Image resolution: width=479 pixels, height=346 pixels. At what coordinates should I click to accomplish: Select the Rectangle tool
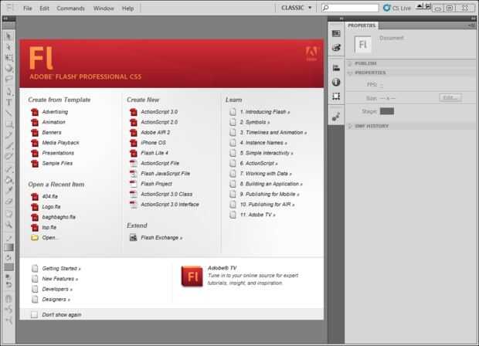(x=8, y=124)
